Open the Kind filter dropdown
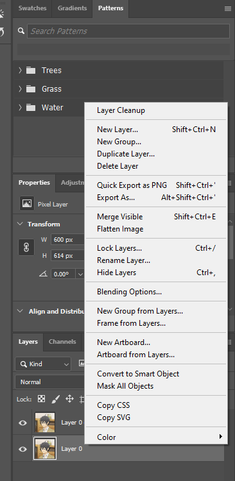 (43, 364)
